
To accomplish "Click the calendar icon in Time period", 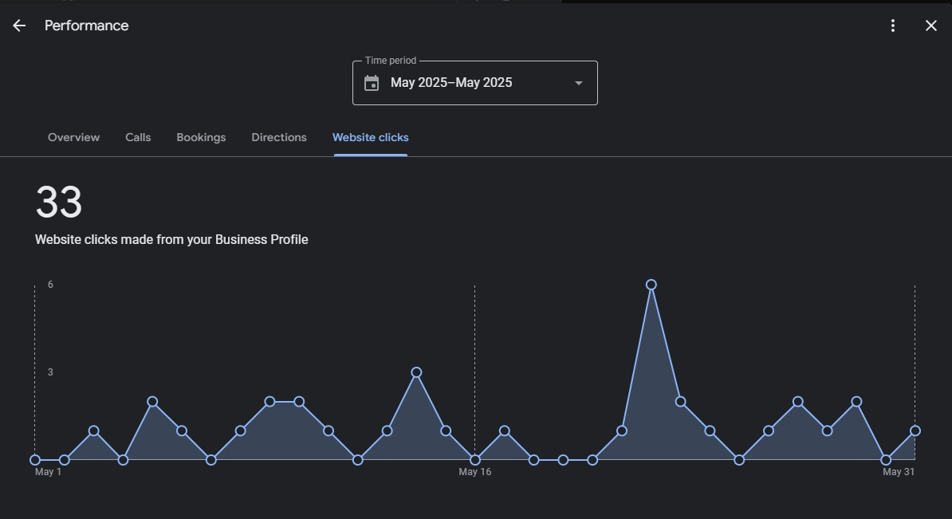I will tap(372, 83).
